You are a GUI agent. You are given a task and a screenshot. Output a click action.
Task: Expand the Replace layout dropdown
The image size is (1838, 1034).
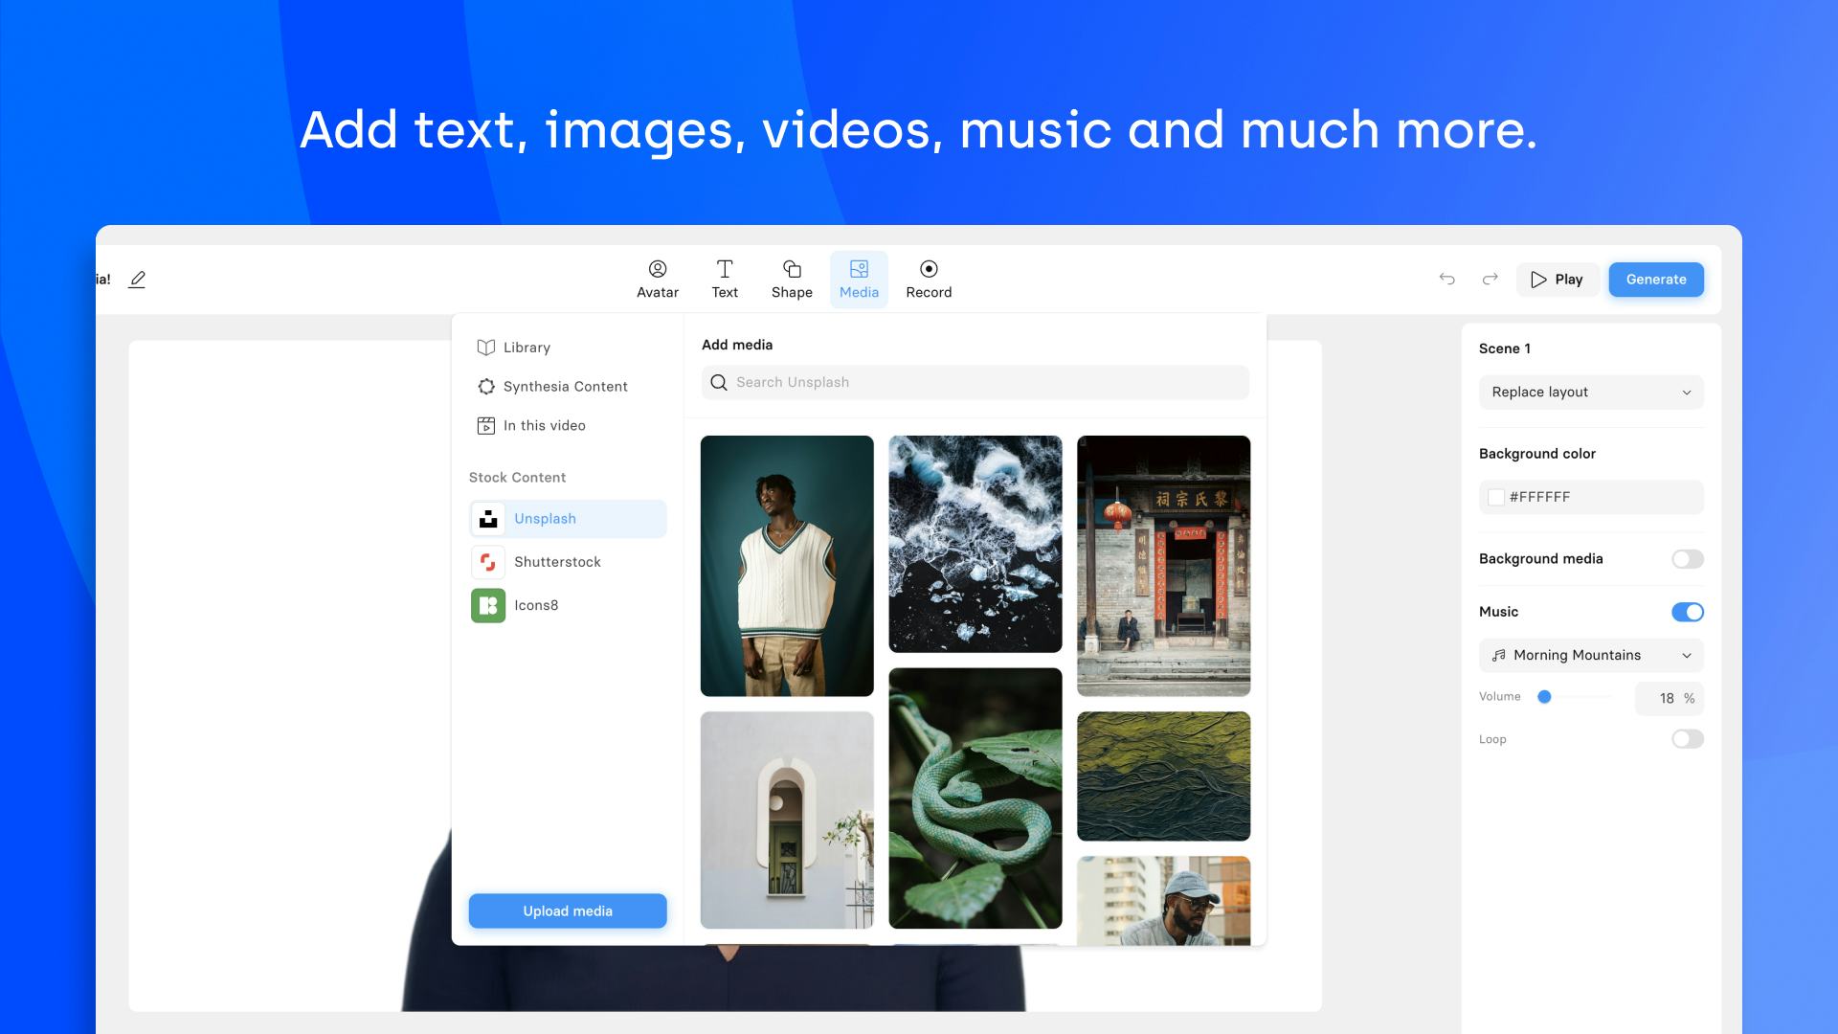pyautogui.click(x=1590, y=393)
